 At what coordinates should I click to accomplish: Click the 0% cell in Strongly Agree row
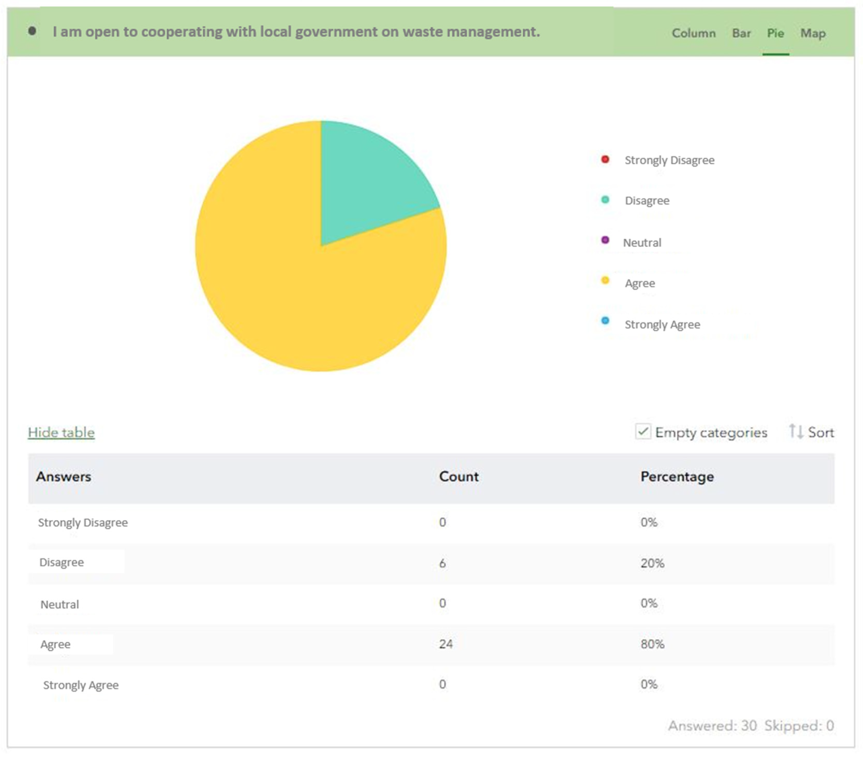[648, 684]
